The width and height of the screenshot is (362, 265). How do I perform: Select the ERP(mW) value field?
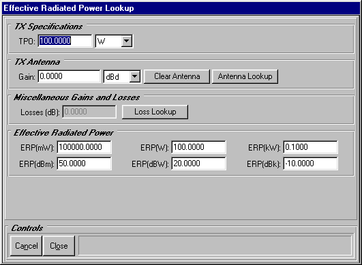85,147
